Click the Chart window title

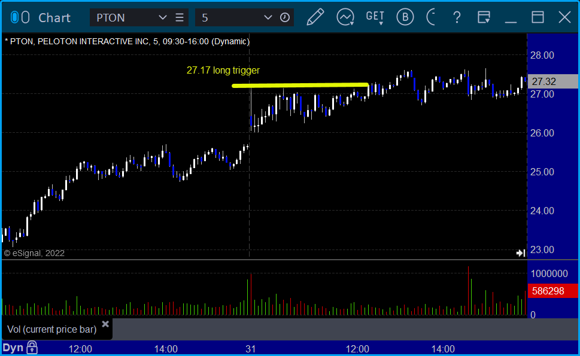54,17
